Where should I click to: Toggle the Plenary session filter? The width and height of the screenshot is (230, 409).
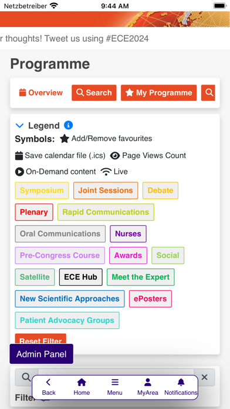(34, 212)
